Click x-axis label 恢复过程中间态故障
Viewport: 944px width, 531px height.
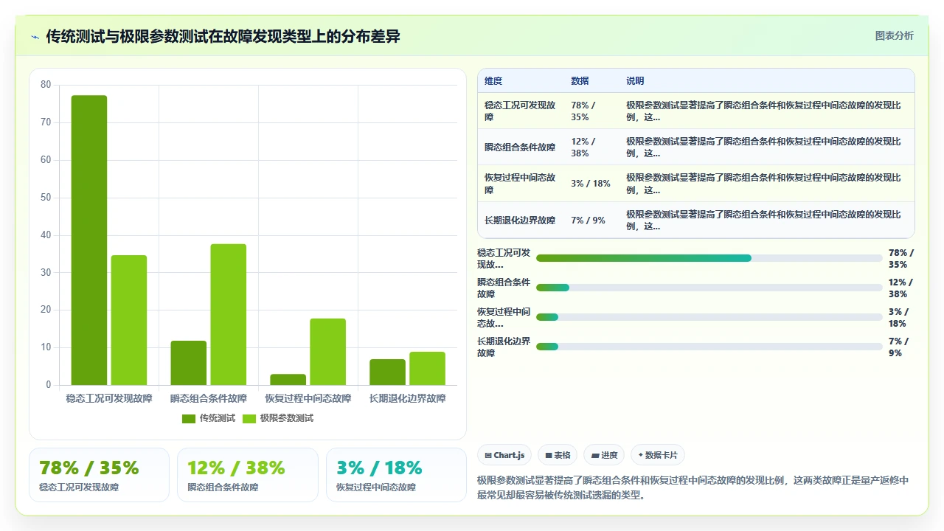pyautogui.click(x=308, y=398)
